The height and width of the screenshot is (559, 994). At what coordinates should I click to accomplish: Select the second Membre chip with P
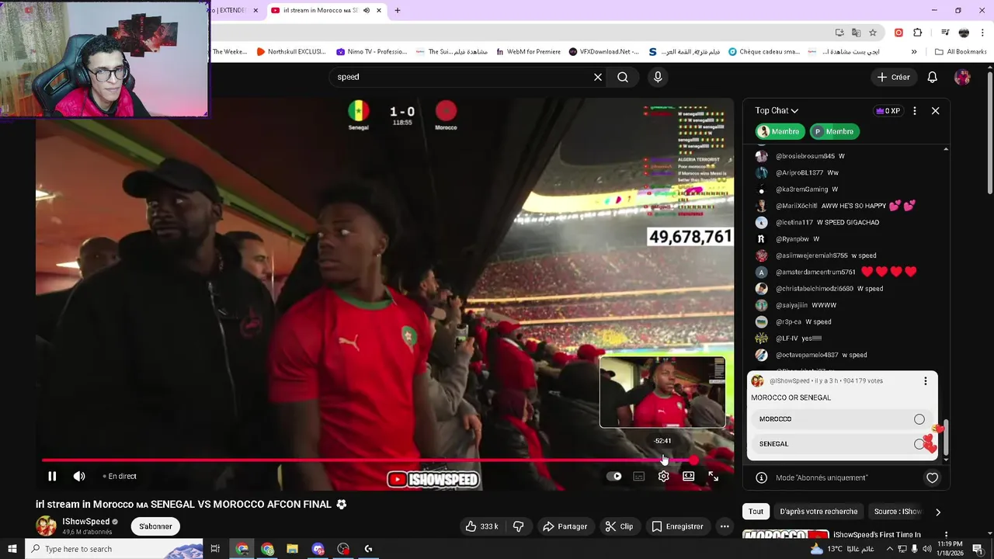point(834,131)
